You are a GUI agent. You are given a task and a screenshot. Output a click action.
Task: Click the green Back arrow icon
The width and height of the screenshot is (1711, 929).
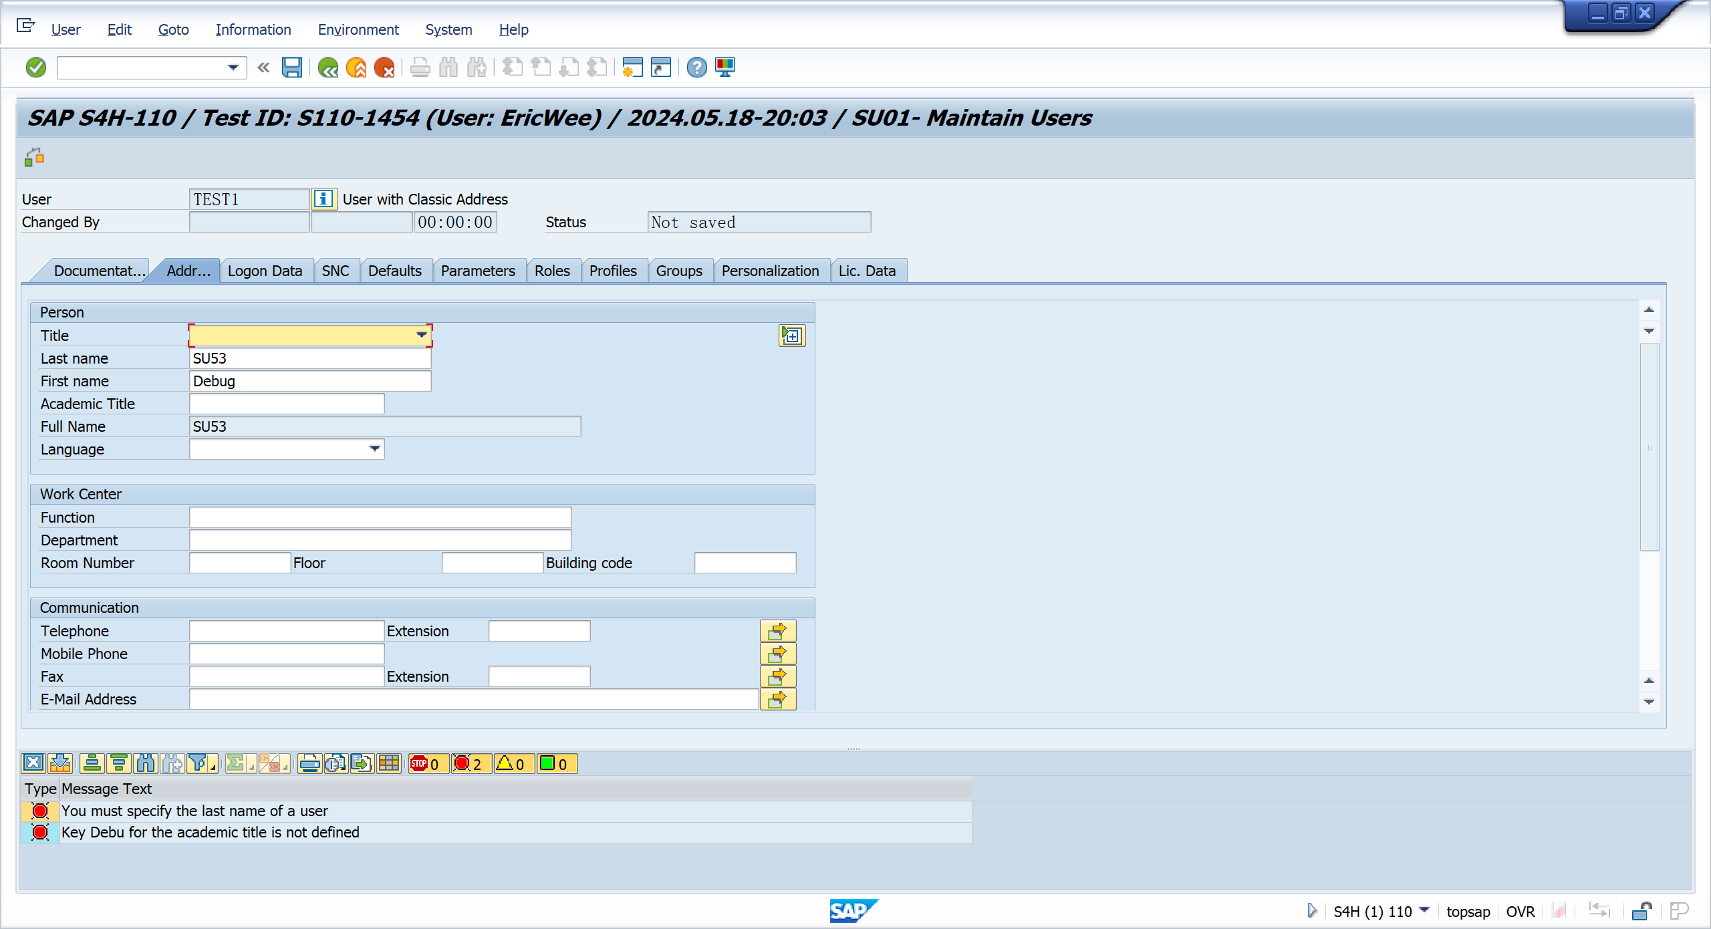(327, 68)
